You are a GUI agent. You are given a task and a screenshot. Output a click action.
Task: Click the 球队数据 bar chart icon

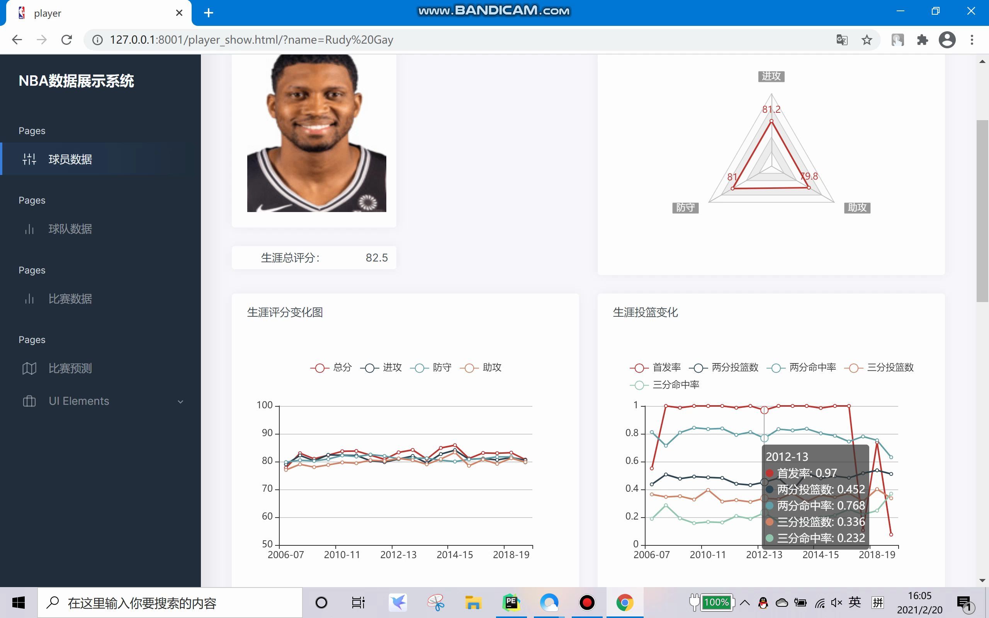click(x=29, y=229)
